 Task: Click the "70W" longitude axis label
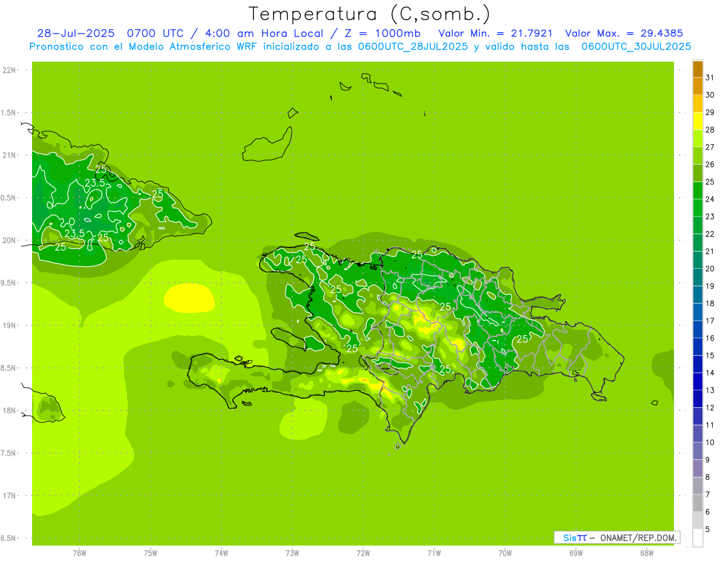tap(505, 553)
